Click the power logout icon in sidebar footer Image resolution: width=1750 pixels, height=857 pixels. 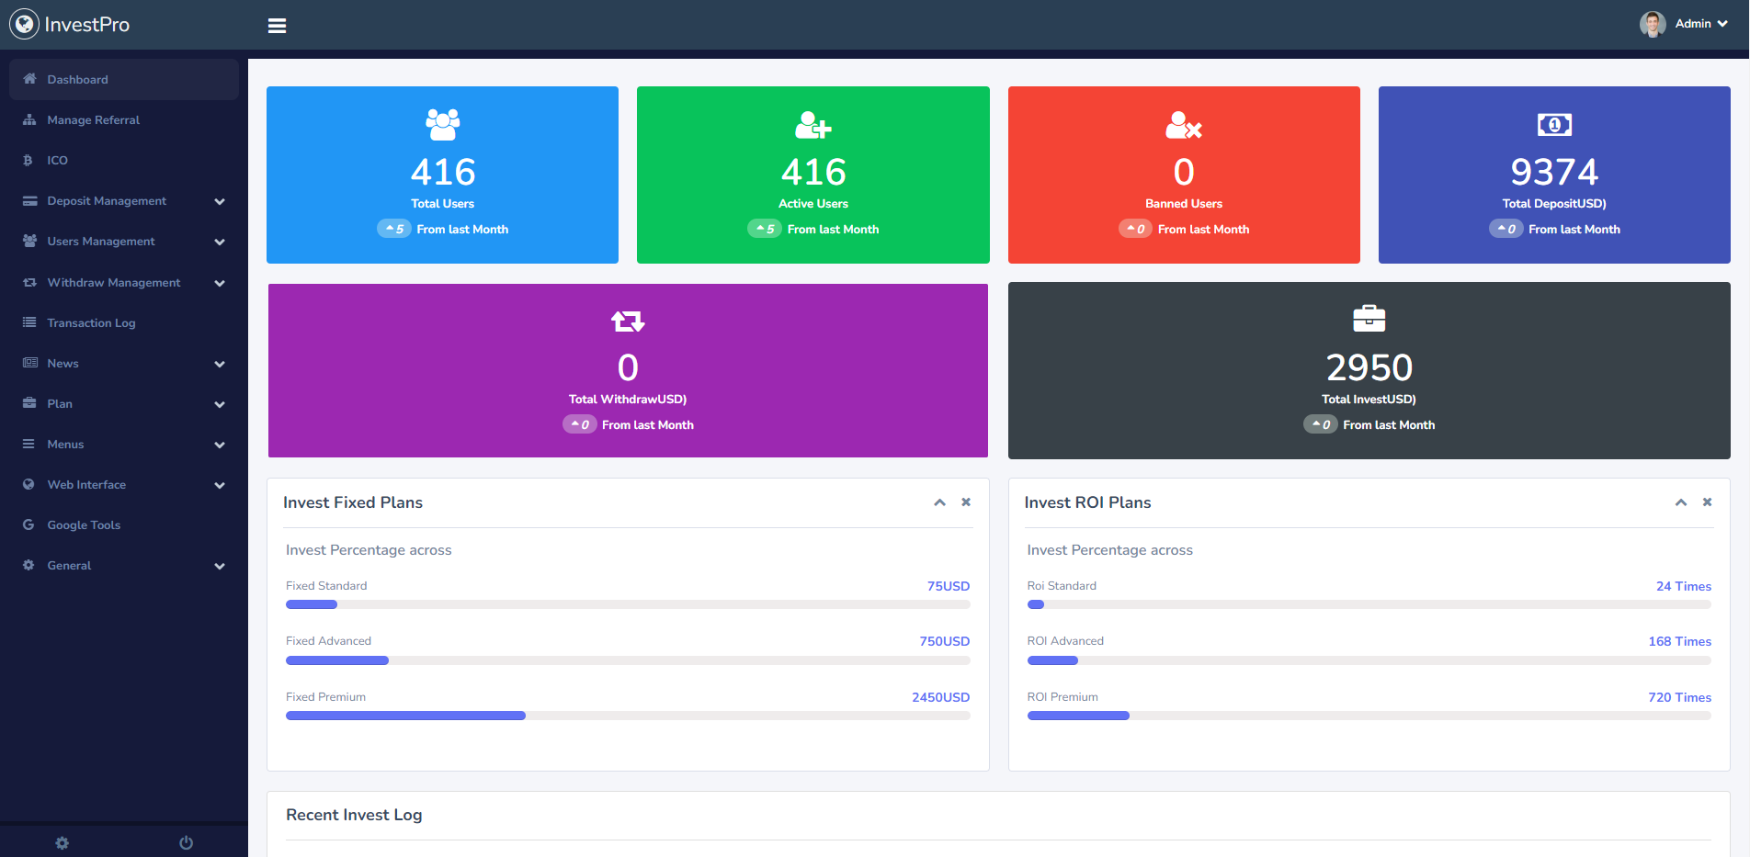[187, 842]
